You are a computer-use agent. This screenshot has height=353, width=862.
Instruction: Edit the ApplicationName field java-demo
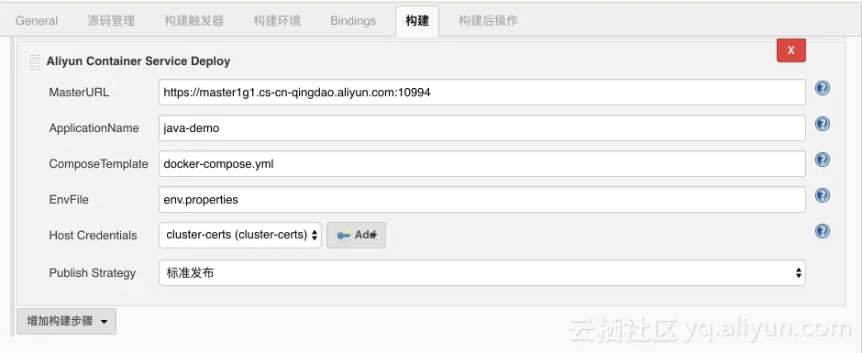click(x=482, y=128)
